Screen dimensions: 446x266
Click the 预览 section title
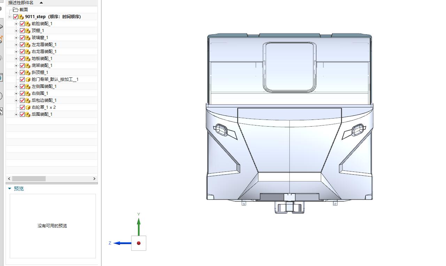coord(19,189)
